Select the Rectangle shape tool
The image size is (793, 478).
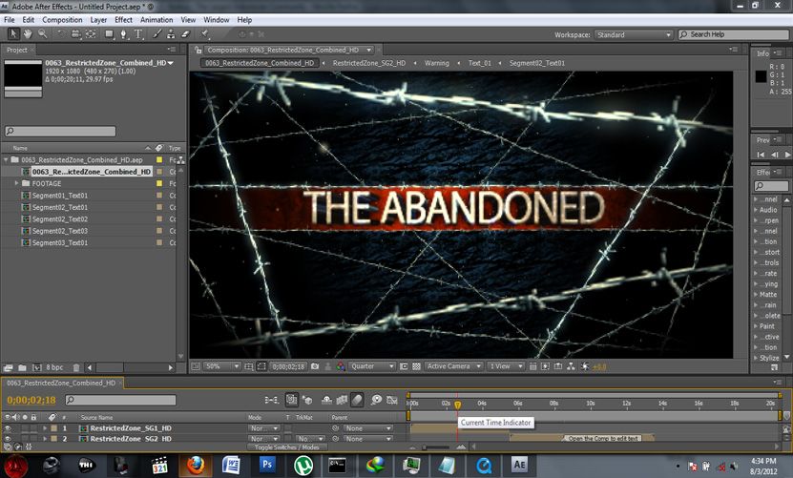[109, 34]
